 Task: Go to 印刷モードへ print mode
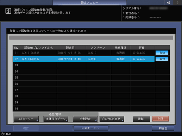pos(91,128)
